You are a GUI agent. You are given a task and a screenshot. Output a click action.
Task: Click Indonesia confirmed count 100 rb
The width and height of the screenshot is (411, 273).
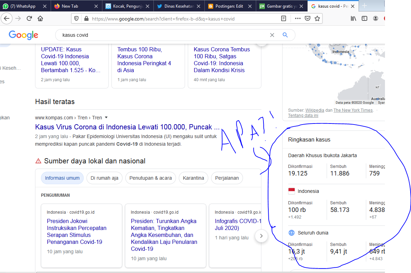(x=297, y=210)
